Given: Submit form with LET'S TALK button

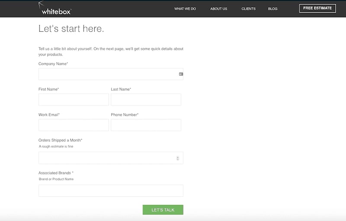Looking at the screenshot, I should 163,210.
